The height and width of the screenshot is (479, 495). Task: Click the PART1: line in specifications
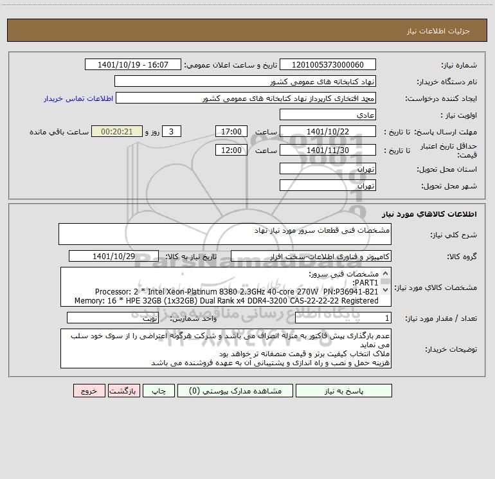365,282
